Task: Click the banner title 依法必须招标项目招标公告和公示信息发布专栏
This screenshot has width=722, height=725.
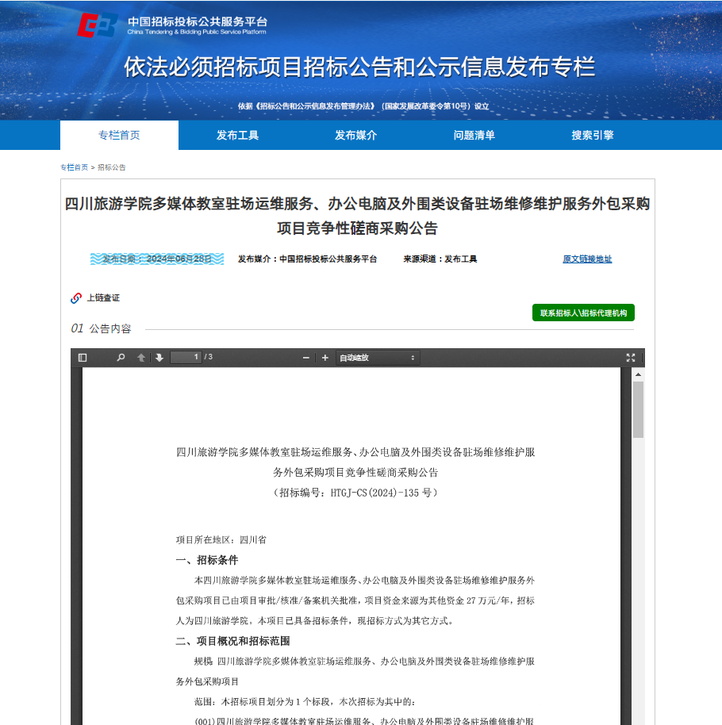Action: [x=359, y=67]
